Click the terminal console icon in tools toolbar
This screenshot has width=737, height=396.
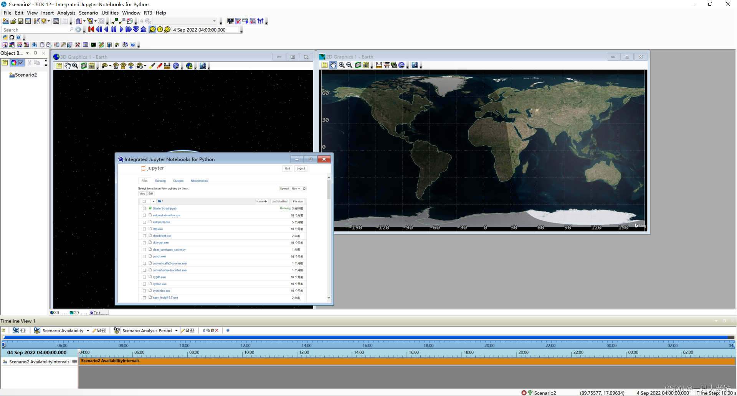pos(93,45)
